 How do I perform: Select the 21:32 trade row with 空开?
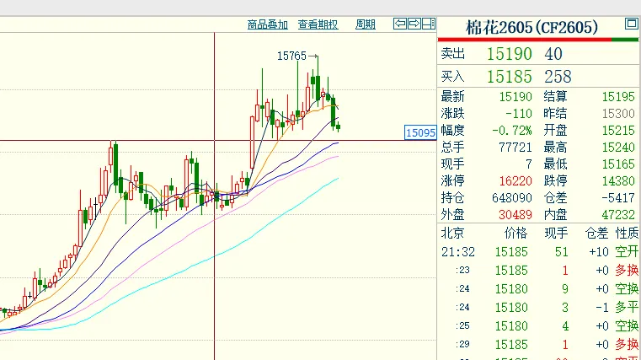point(539,251)
